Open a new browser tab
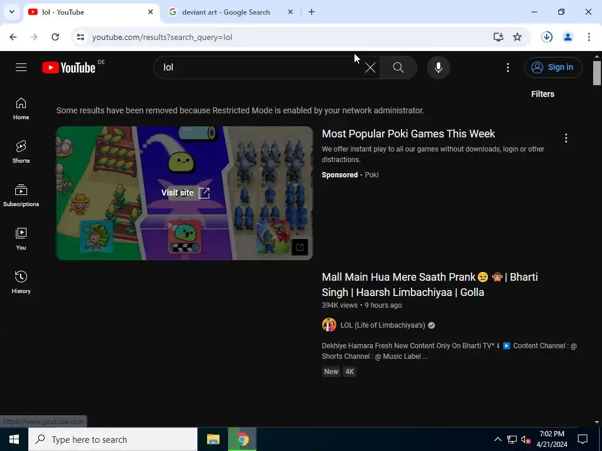The image size is (602, 451). point(312,12)
